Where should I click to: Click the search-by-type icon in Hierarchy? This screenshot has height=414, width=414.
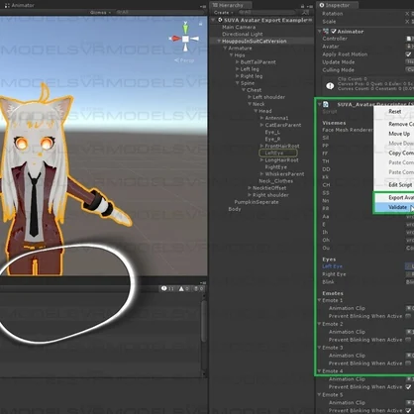pyautogui.click(x=305, y=13)
